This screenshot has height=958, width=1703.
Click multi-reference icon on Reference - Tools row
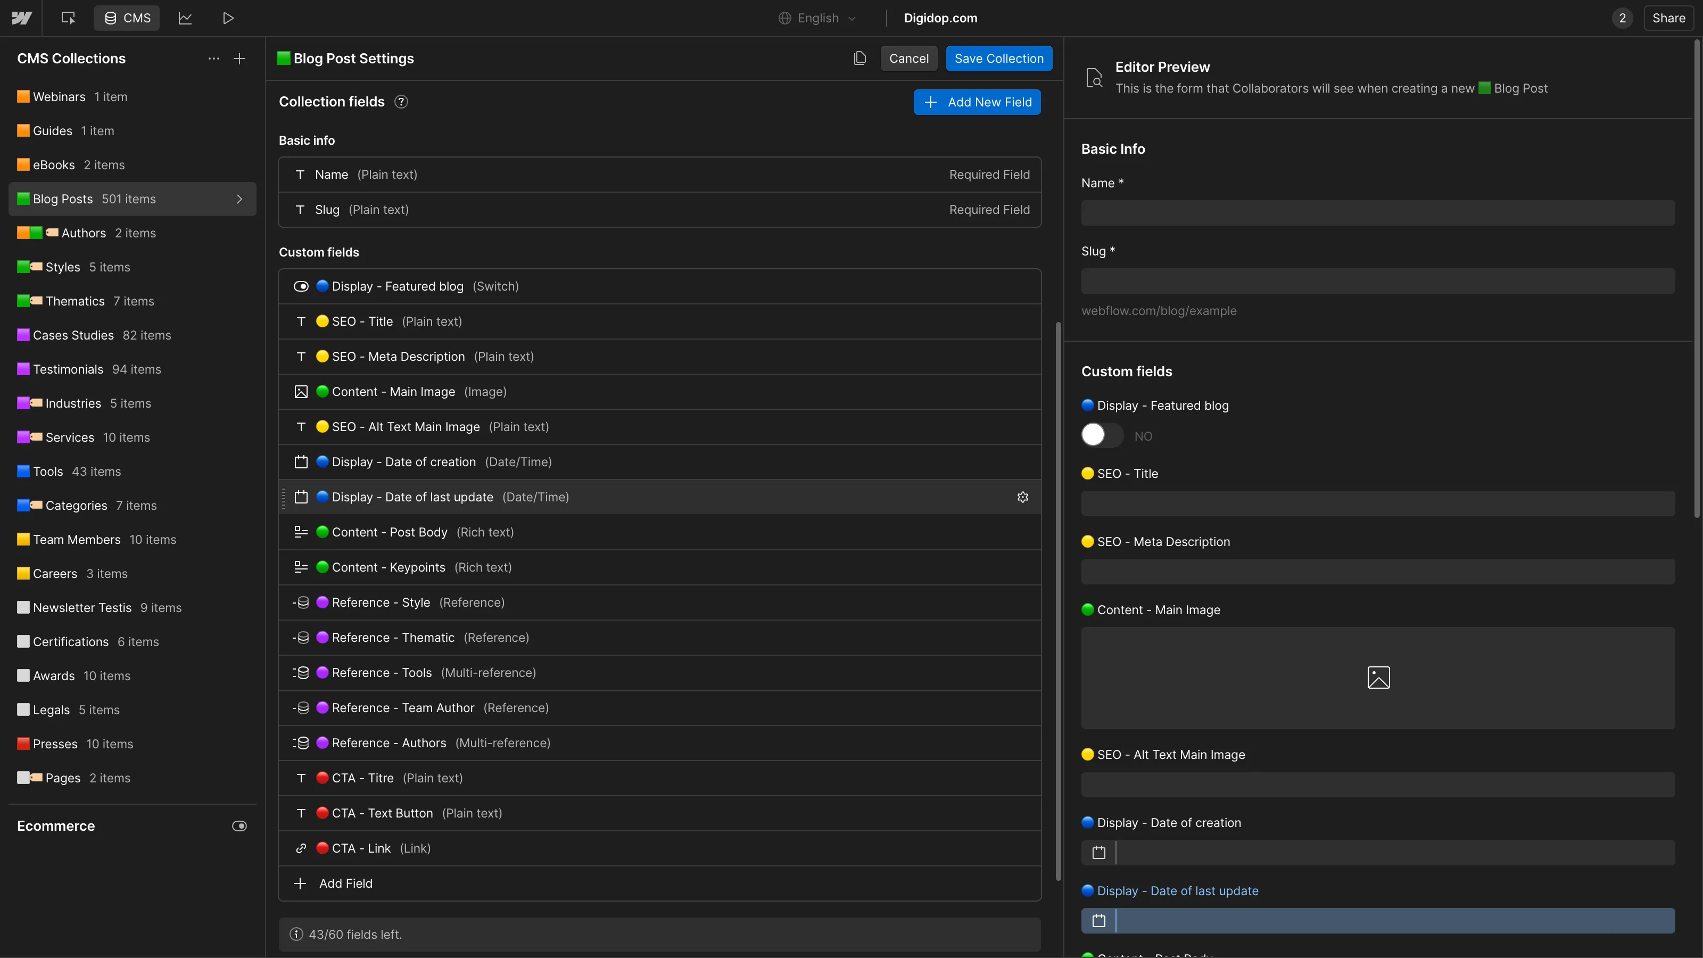tap(301, 672)
